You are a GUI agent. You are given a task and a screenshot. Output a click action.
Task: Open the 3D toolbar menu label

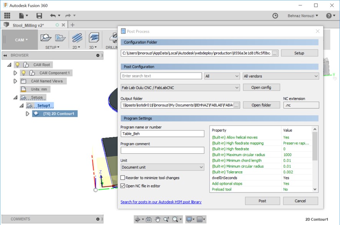click(93, 47)
